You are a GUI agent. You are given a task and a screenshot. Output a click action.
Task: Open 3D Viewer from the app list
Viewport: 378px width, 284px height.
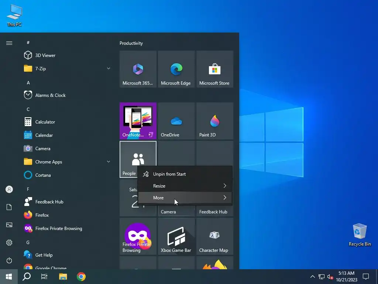pyautogui.click(x=67, y=55)
